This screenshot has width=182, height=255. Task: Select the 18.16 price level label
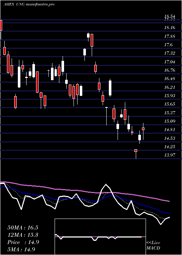pyautogui.click(x=170, y=28)
